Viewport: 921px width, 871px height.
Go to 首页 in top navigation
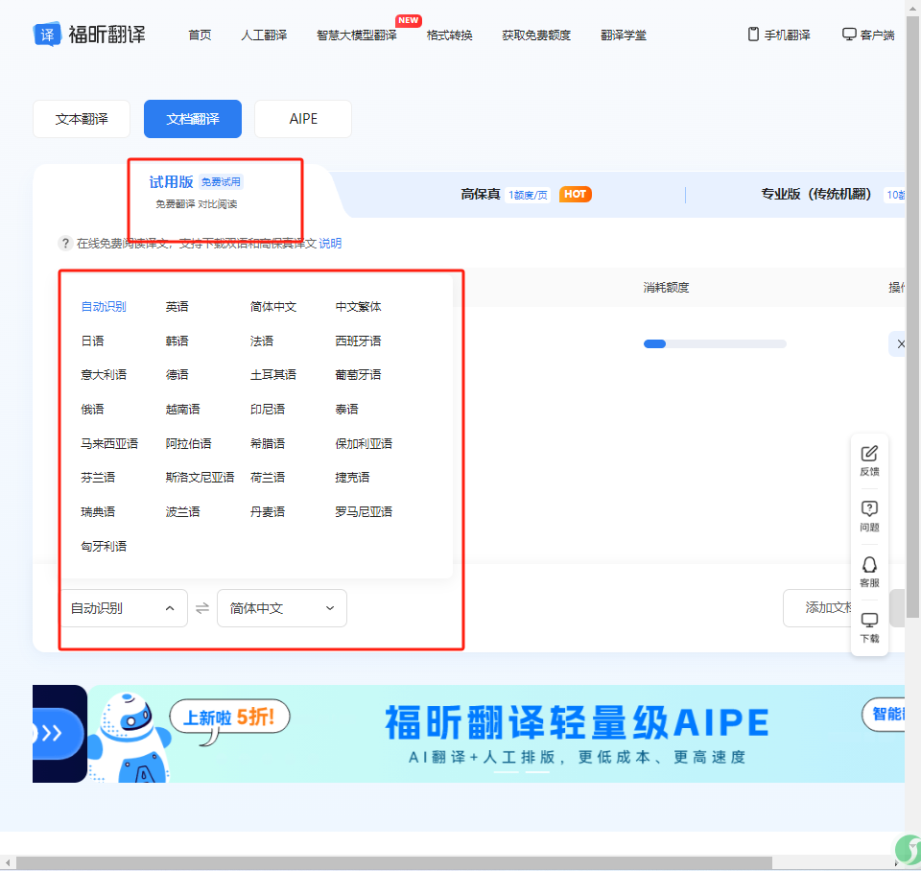(200, 35)
